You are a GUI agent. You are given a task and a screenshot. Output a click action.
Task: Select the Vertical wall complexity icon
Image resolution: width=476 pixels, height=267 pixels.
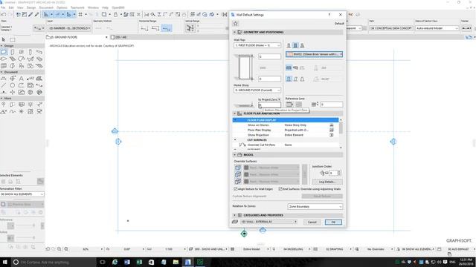point(289,79)
